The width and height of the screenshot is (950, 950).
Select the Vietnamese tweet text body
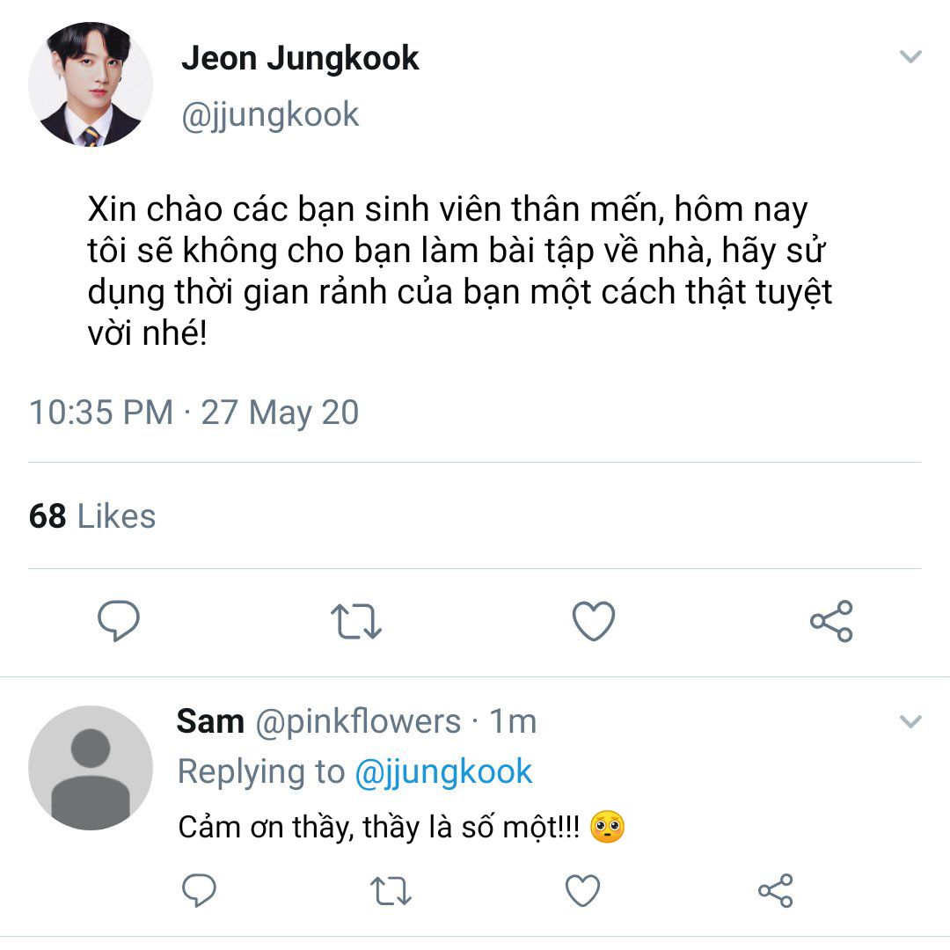[x=457, y=271]
